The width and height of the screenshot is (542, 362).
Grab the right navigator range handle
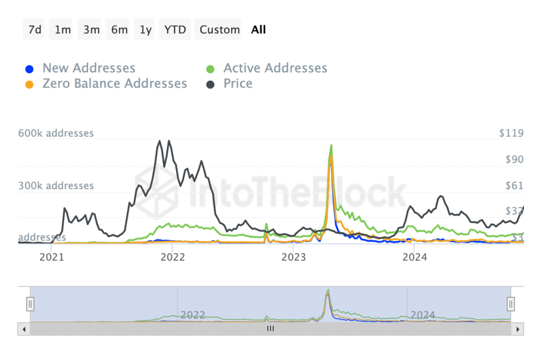pos(511,304)
